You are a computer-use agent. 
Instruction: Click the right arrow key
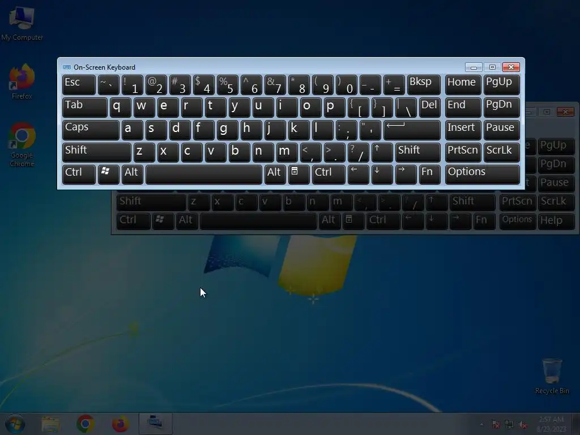pos(406,174)
